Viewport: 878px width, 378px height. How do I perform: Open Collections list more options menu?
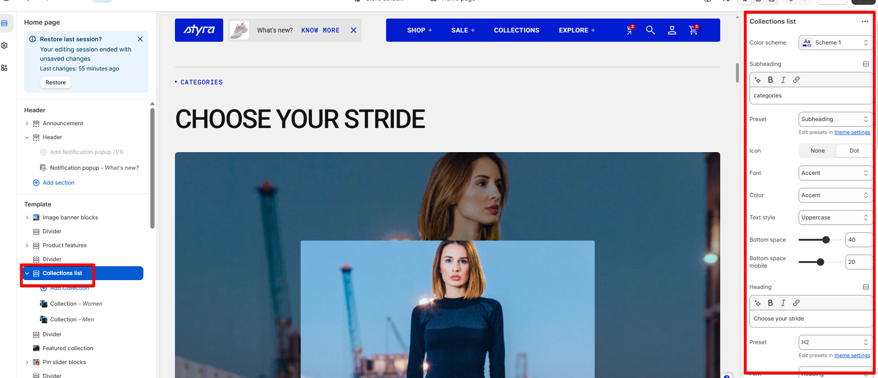pos(865,21)
